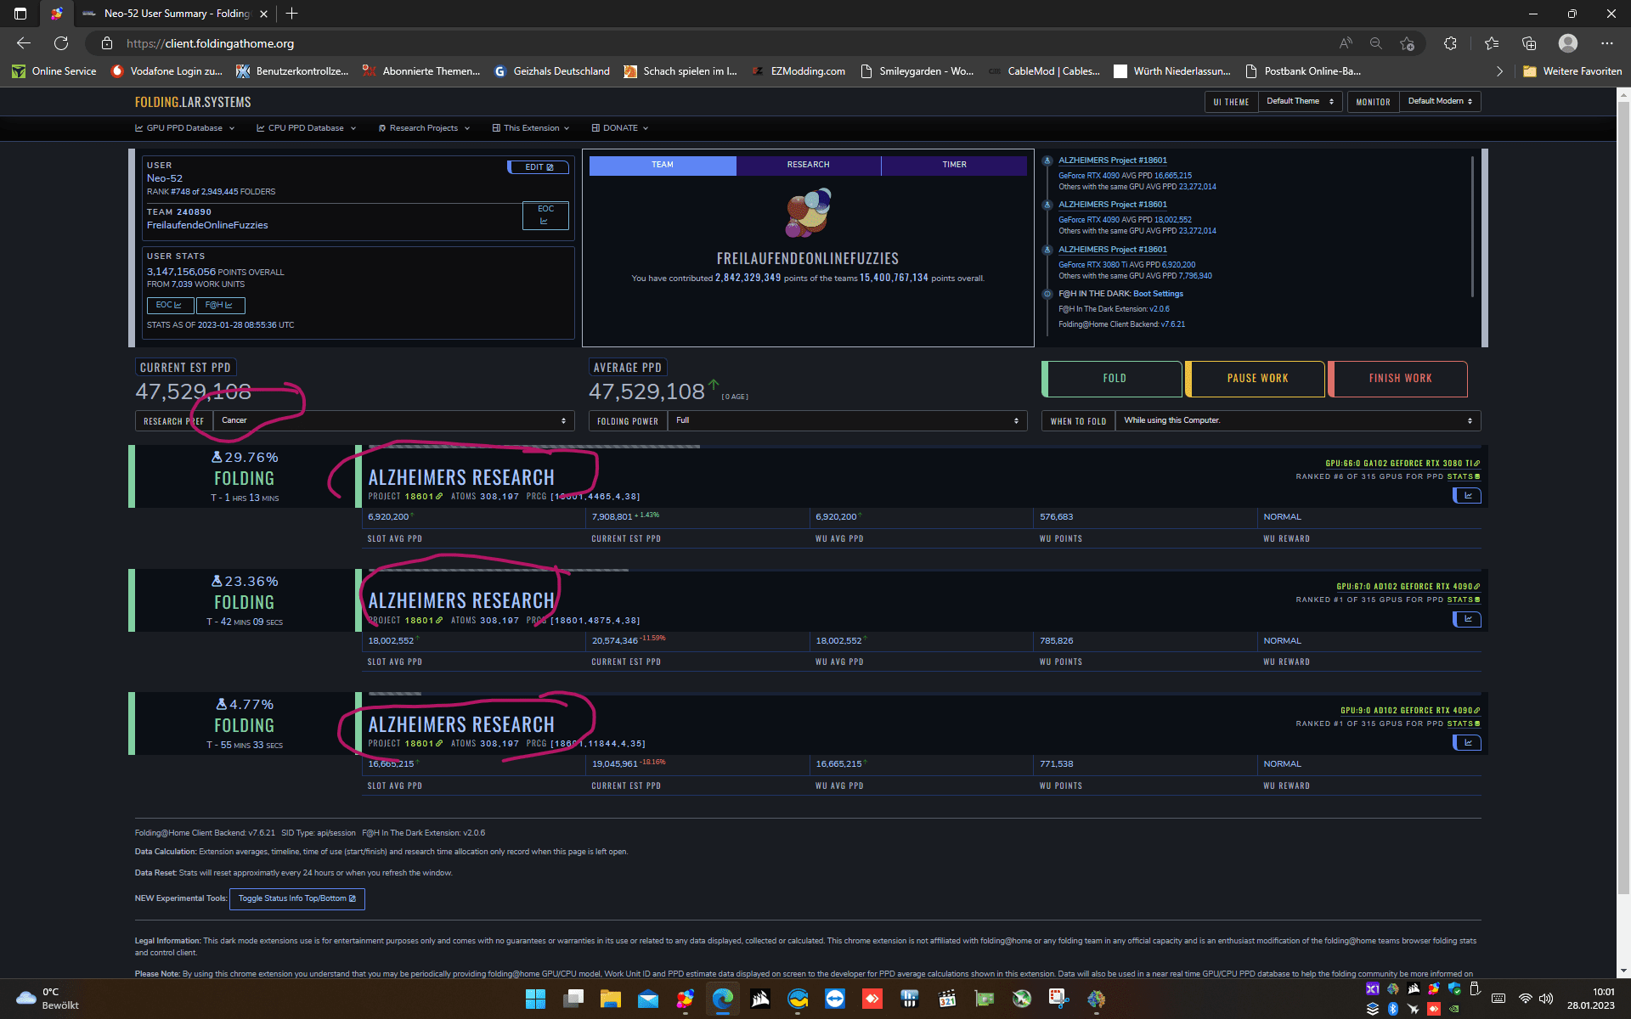The width and height of the screenshot is (1631, 1019).
Task: Open Mail app from taskbar
Action: (648, 999)
